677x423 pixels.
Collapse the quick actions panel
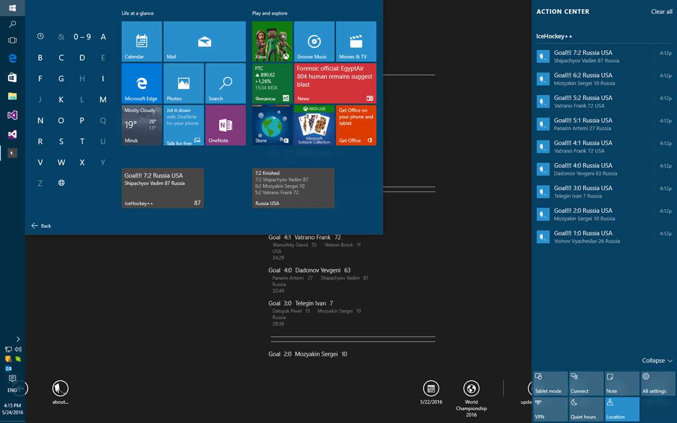coord(657,361)
